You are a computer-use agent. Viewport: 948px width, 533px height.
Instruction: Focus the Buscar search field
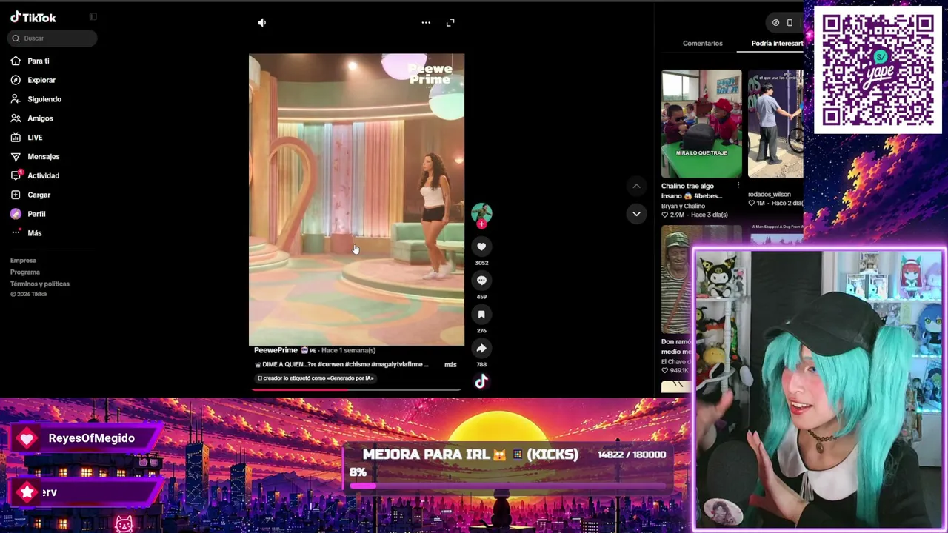53,38
